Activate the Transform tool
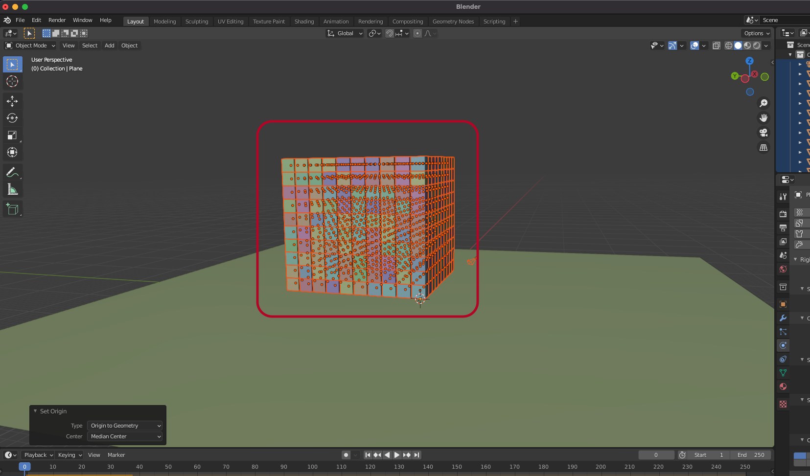This screenshot has width=810, height=476. tap(12, 152)
